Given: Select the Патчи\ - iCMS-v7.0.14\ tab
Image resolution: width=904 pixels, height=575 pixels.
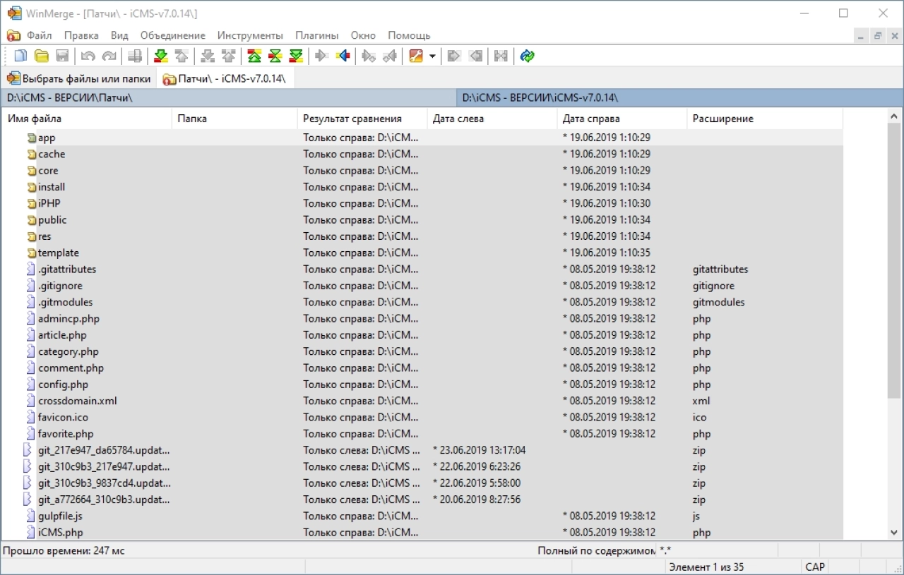Looking at the screenshot, I should coord(225,78).
